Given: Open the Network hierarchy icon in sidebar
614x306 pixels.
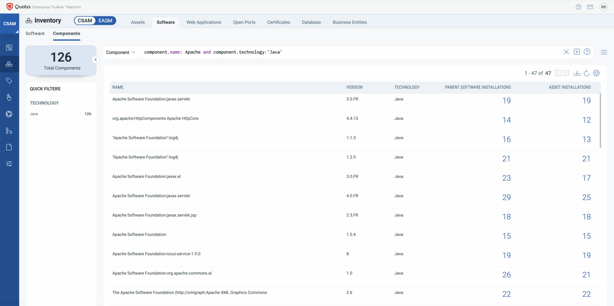Looking at the screenshot, I should [x=9, y=130].
